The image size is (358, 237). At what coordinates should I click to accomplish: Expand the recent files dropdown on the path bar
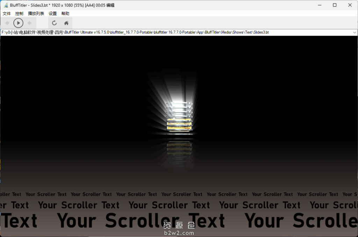click(x=355, y=32)
